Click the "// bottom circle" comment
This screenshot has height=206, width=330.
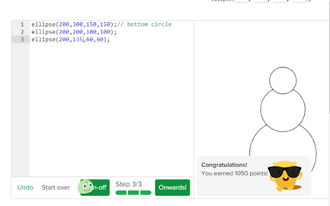pos(144,24)
